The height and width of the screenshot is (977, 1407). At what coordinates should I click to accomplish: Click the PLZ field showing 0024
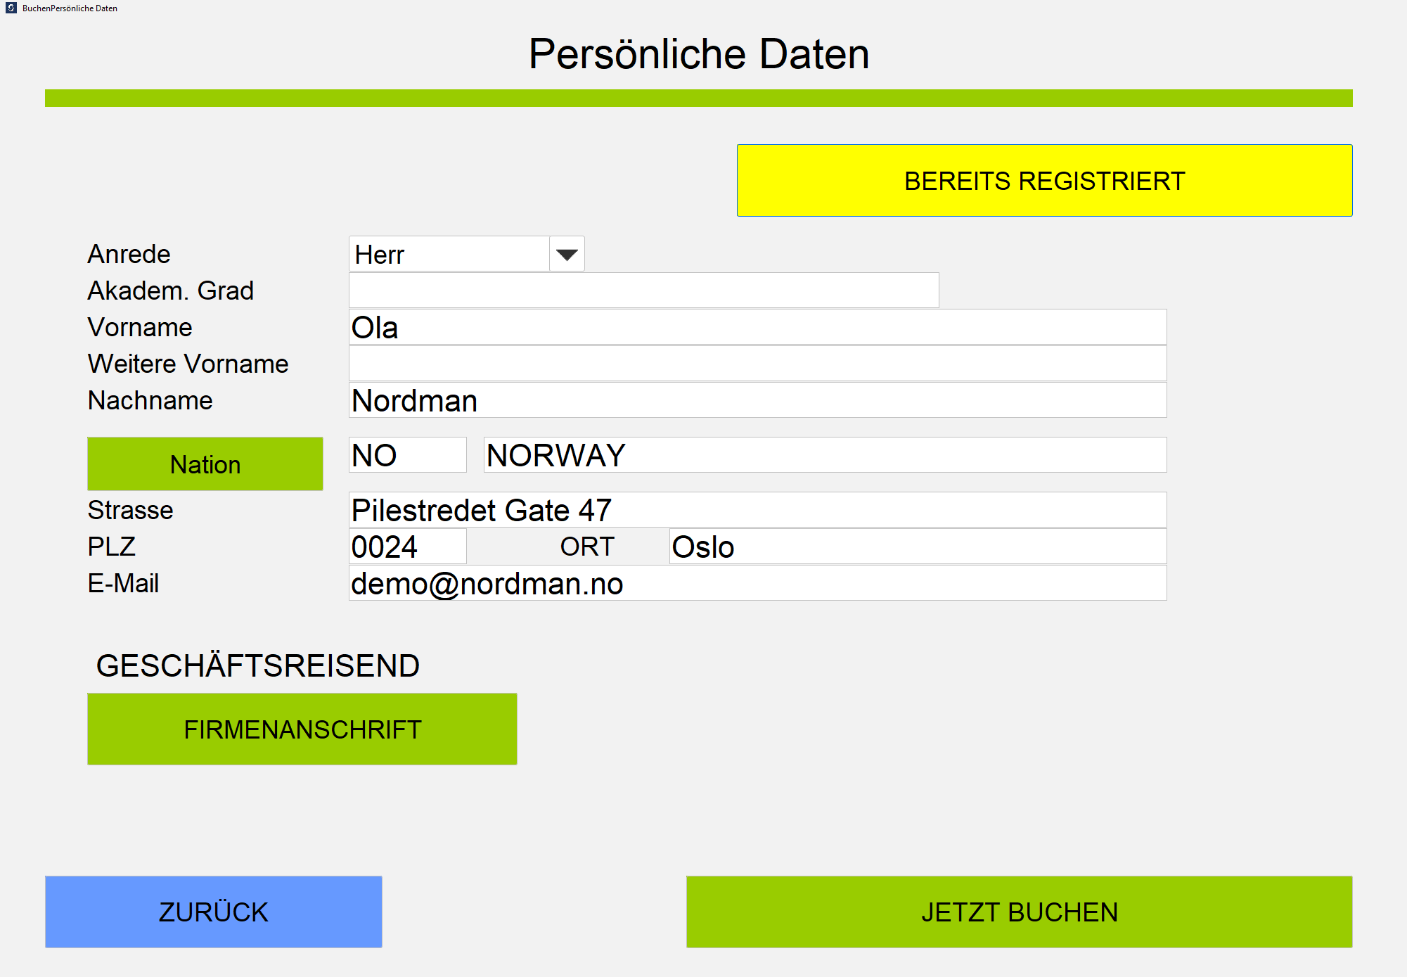pyautogui.click(x=407, y=547)
